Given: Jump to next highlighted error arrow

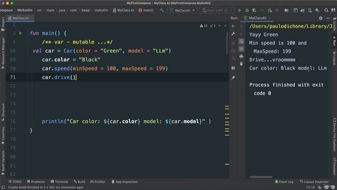Looking at the screenshot, I should [x=225, y=26].
